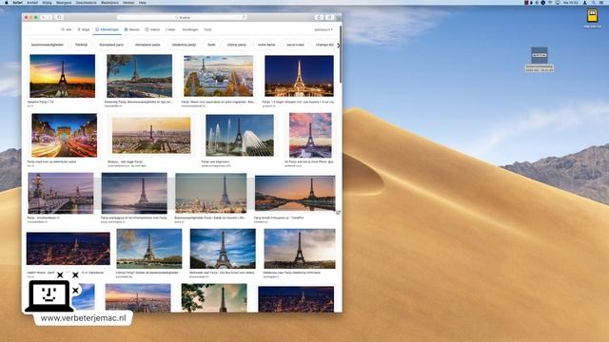609x342 pixels.
Task: Select the yellow drive icon on the desktop
Action: point(592,16)
